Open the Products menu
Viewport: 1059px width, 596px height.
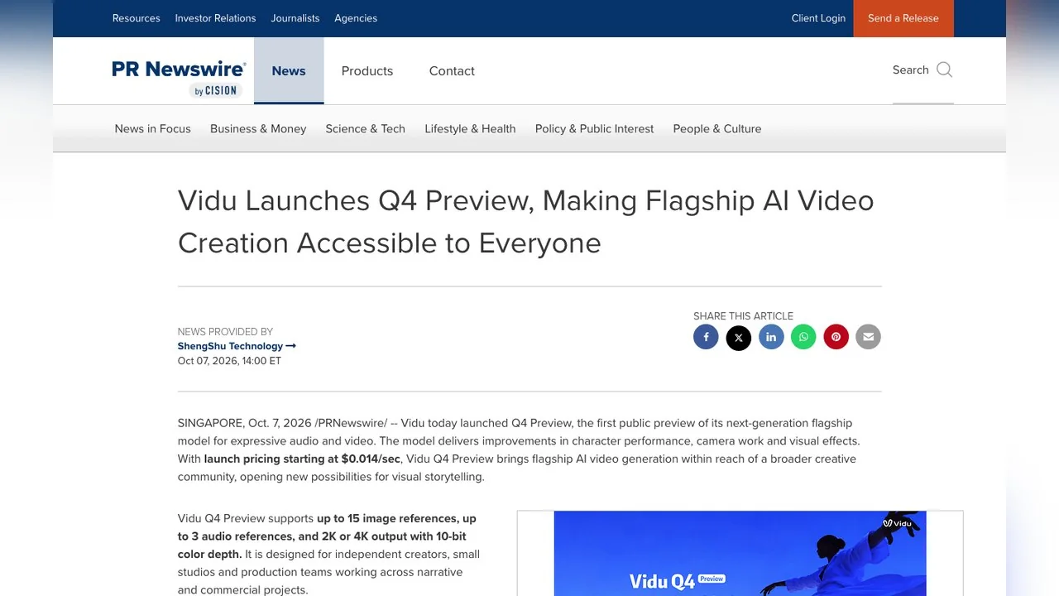pos(367,71)
